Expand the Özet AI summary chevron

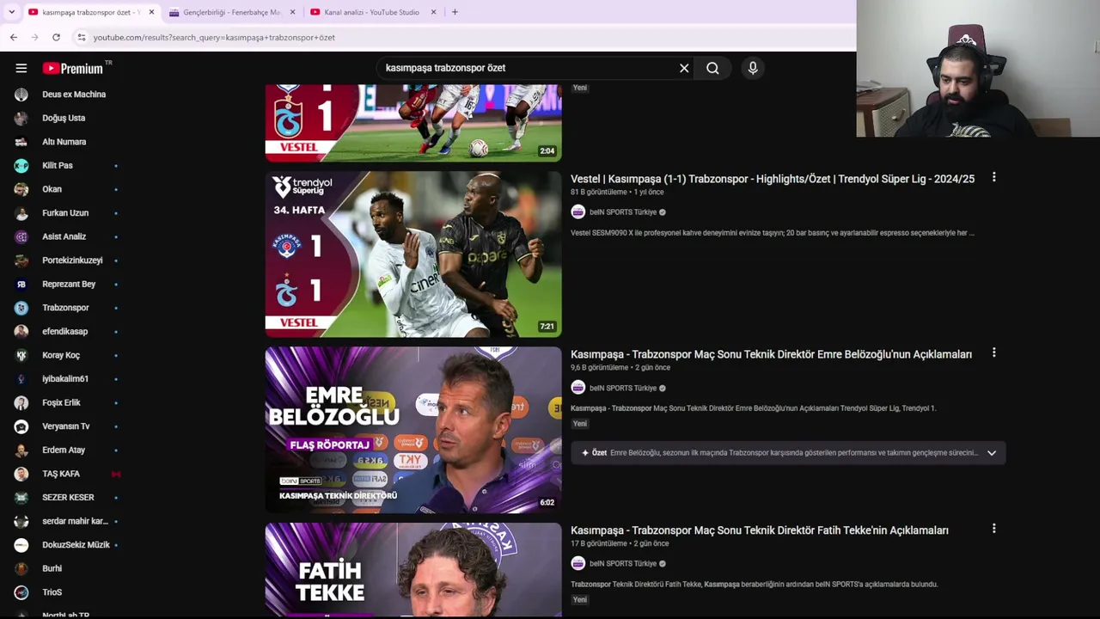tap(992, 453)
